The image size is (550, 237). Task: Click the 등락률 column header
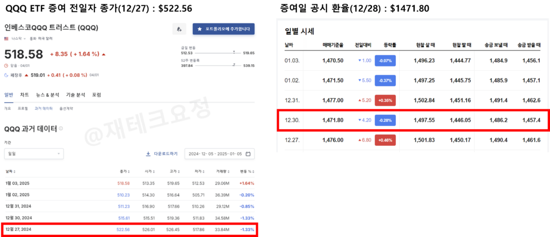click(x=389, y=45)
